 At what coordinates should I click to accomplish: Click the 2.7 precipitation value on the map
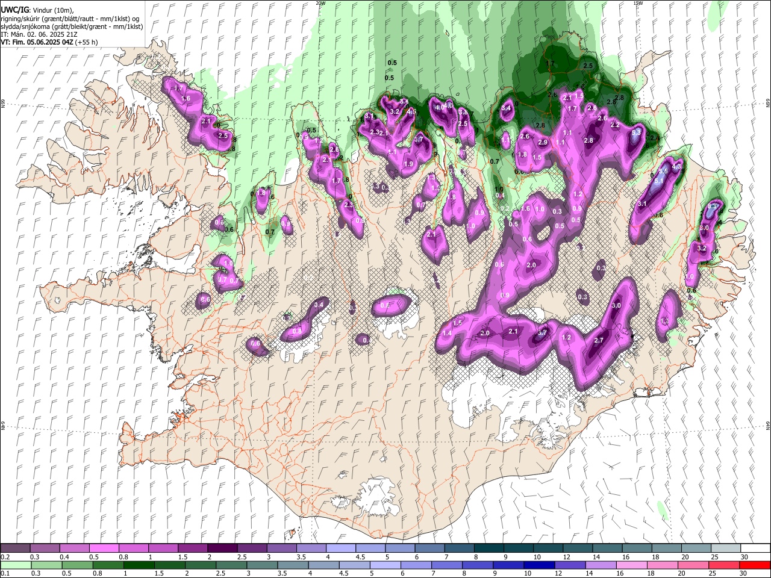(x=599, y=340)
